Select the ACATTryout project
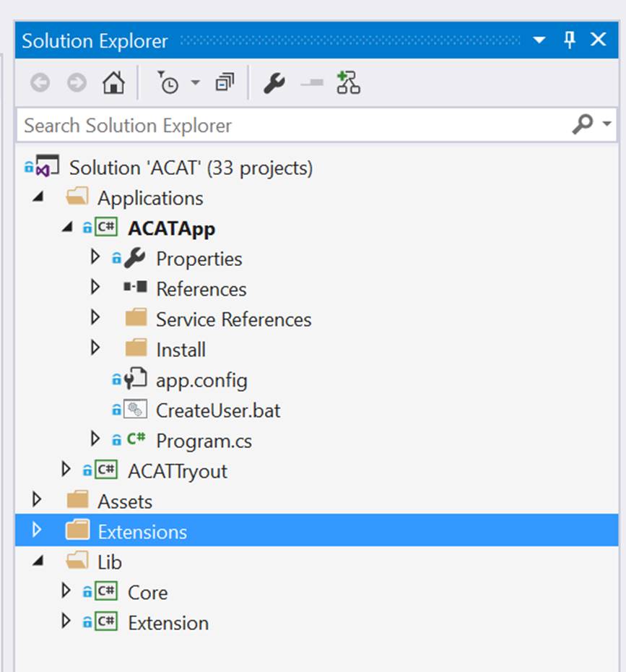 coord(177,471)
